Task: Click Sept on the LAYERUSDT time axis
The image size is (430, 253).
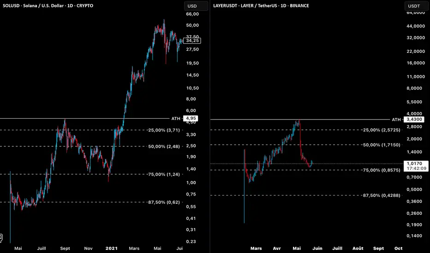Action: 378,248
